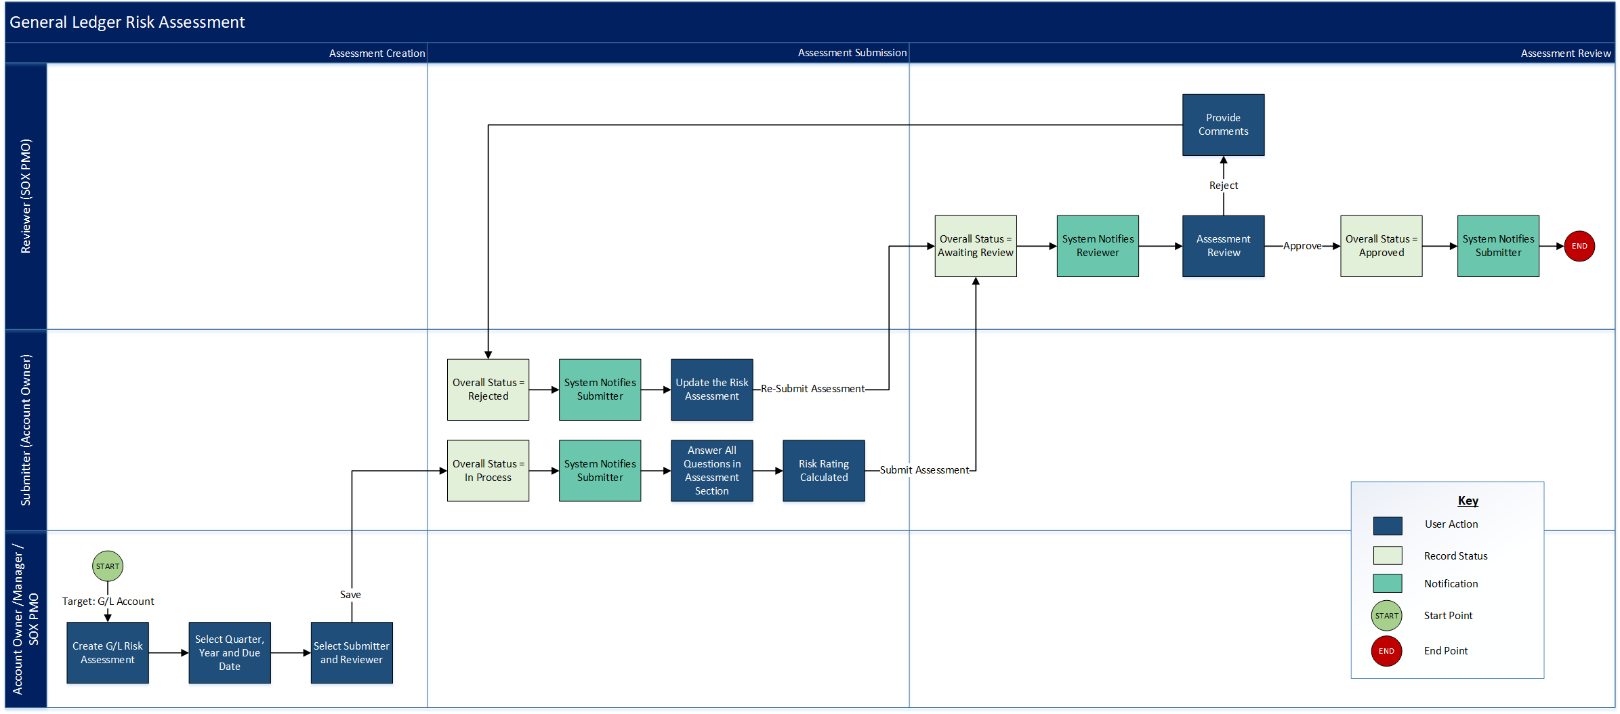Select the Submitter (Account Owner) swimlane label
1620x714 pixels.
coord(26,430)
